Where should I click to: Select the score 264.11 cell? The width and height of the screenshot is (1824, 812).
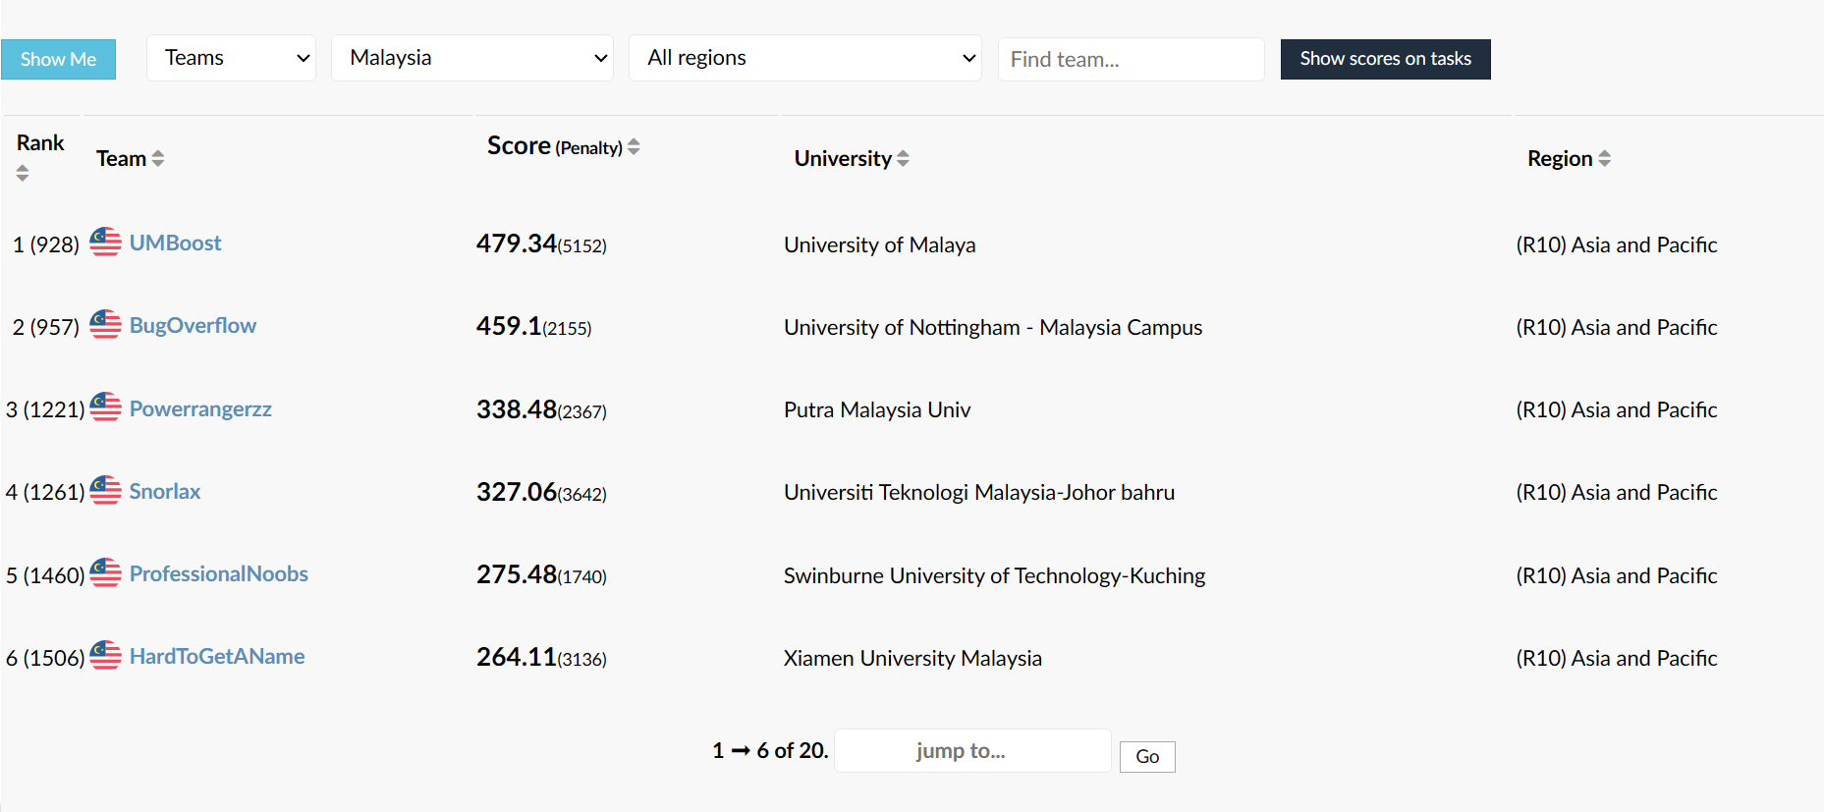[x=541, y=657]
